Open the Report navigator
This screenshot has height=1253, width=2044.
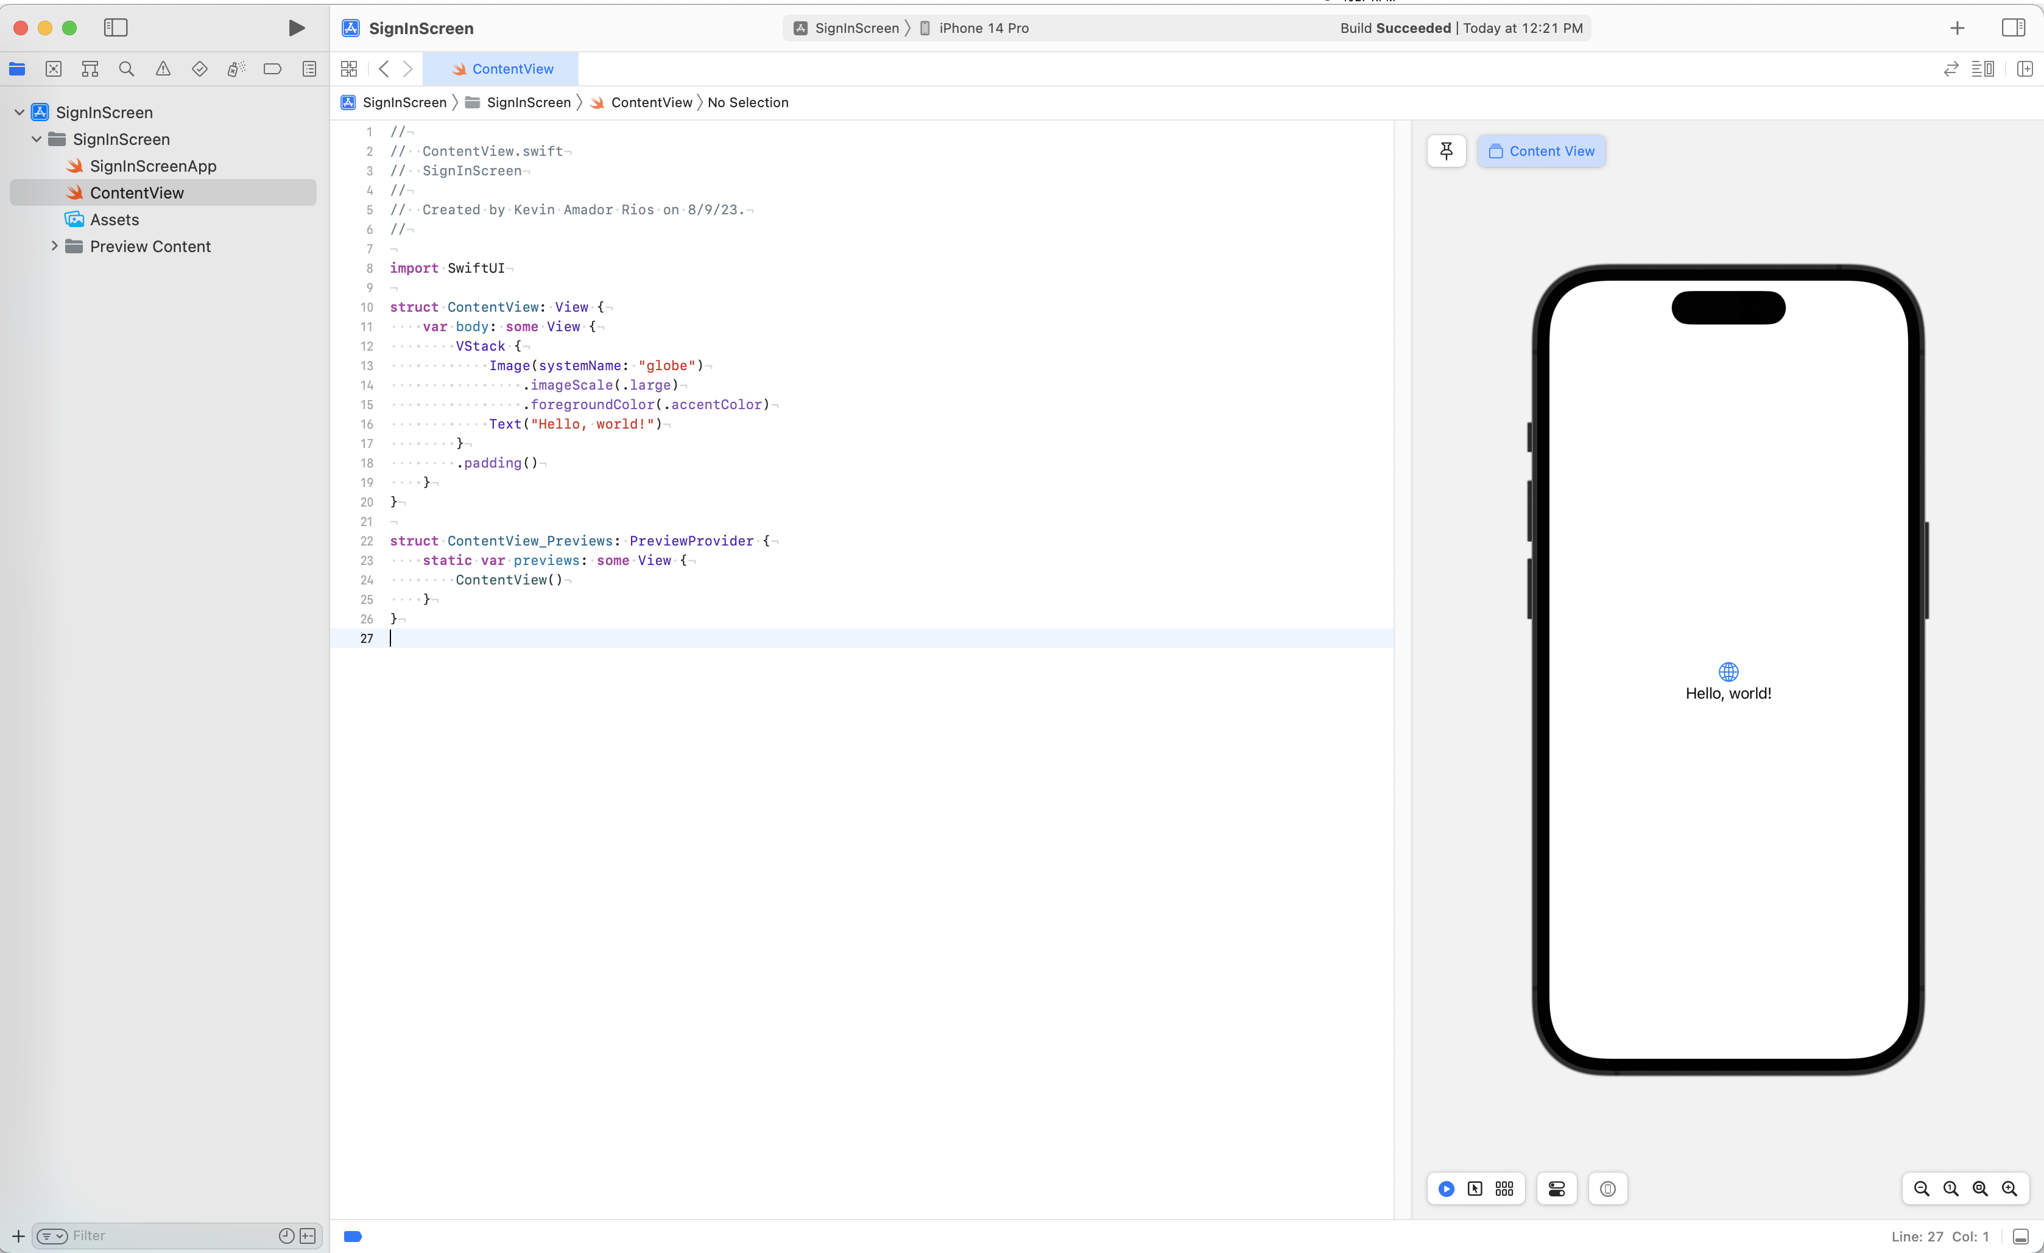[309, 69]
